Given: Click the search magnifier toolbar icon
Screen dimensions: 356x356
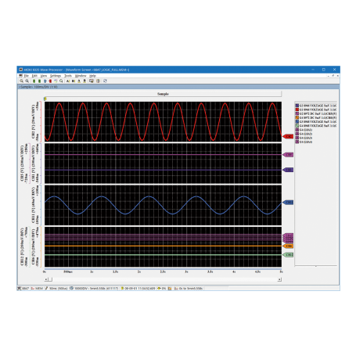Looking at the screenshot, I should pyautogui.click(x=61, y=81).
